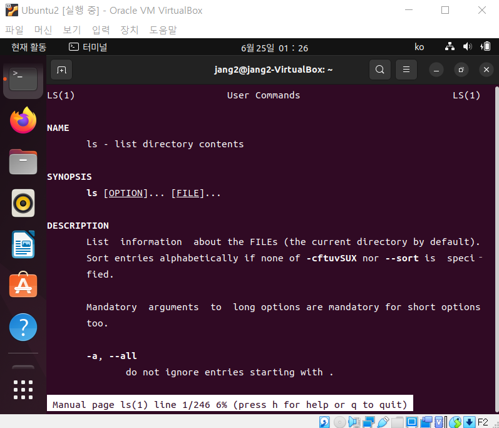Launch LibreOffice Writer from the dock
Screen dimensions: 499x428
point(23,244)
